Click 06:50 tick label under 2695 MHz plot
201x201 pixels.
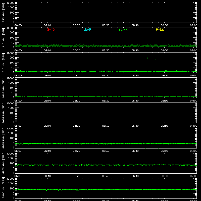(x=164, y=126)
